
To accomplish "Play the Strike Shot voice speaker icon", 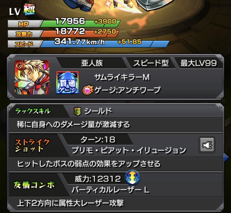I will pyautogui.click(x=207, y=145).
